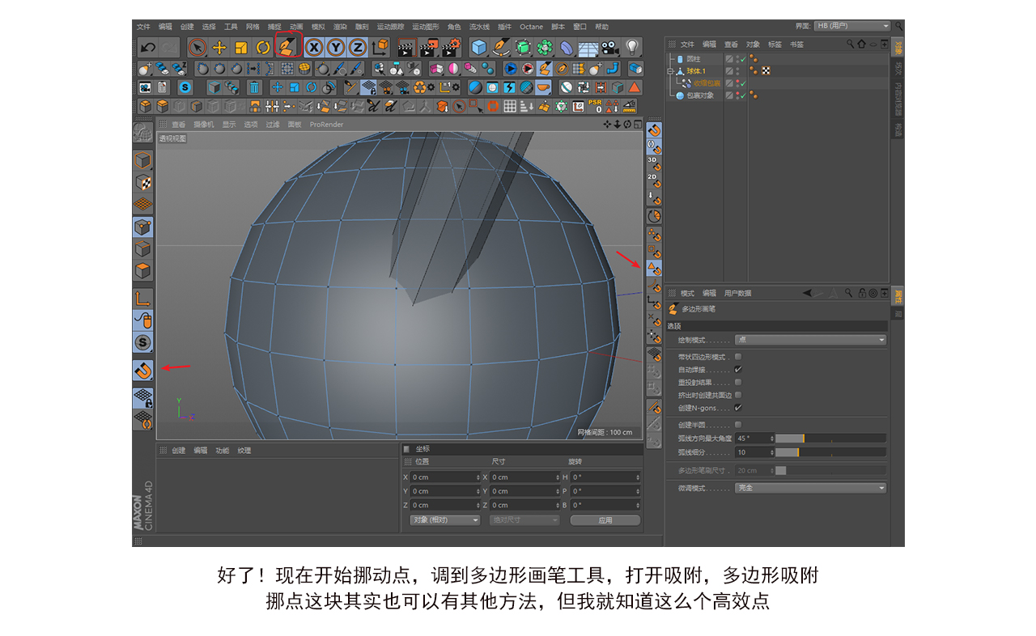Open the 界面 layout dropdown HB (用户)
The width and height of the screenshot is (1036, 636).
tap(851, 26)
